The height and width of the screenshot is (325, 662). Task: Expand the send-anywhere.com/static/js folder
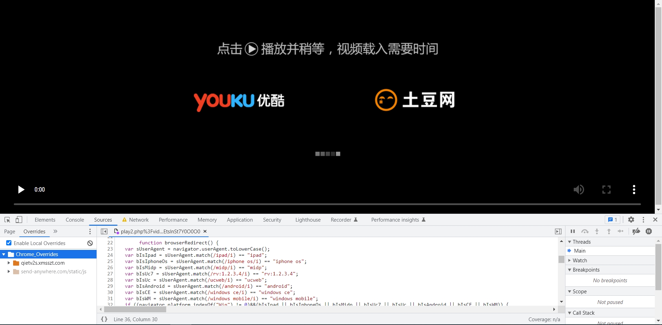(9, 272)
